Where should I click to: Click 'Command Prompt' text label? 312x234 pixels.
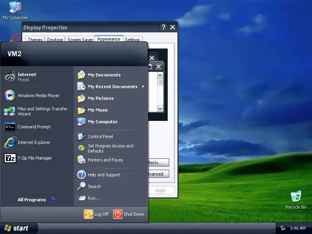(x=34, y=127)
